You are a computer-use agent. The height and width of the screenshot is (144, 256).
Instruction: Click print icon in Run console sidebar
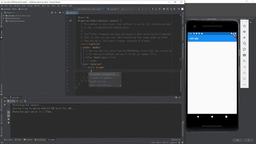(8, 119)
